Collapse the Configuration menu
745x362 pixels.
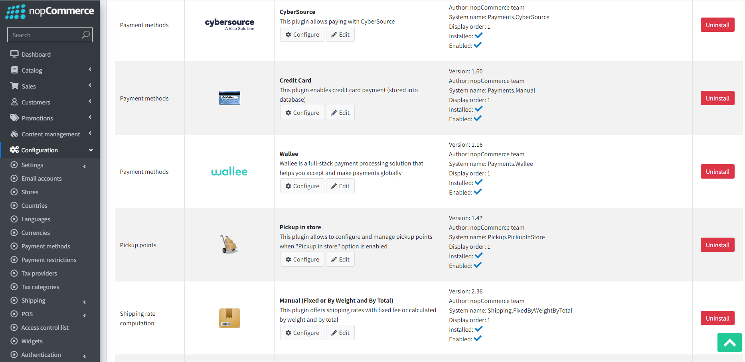91,150
